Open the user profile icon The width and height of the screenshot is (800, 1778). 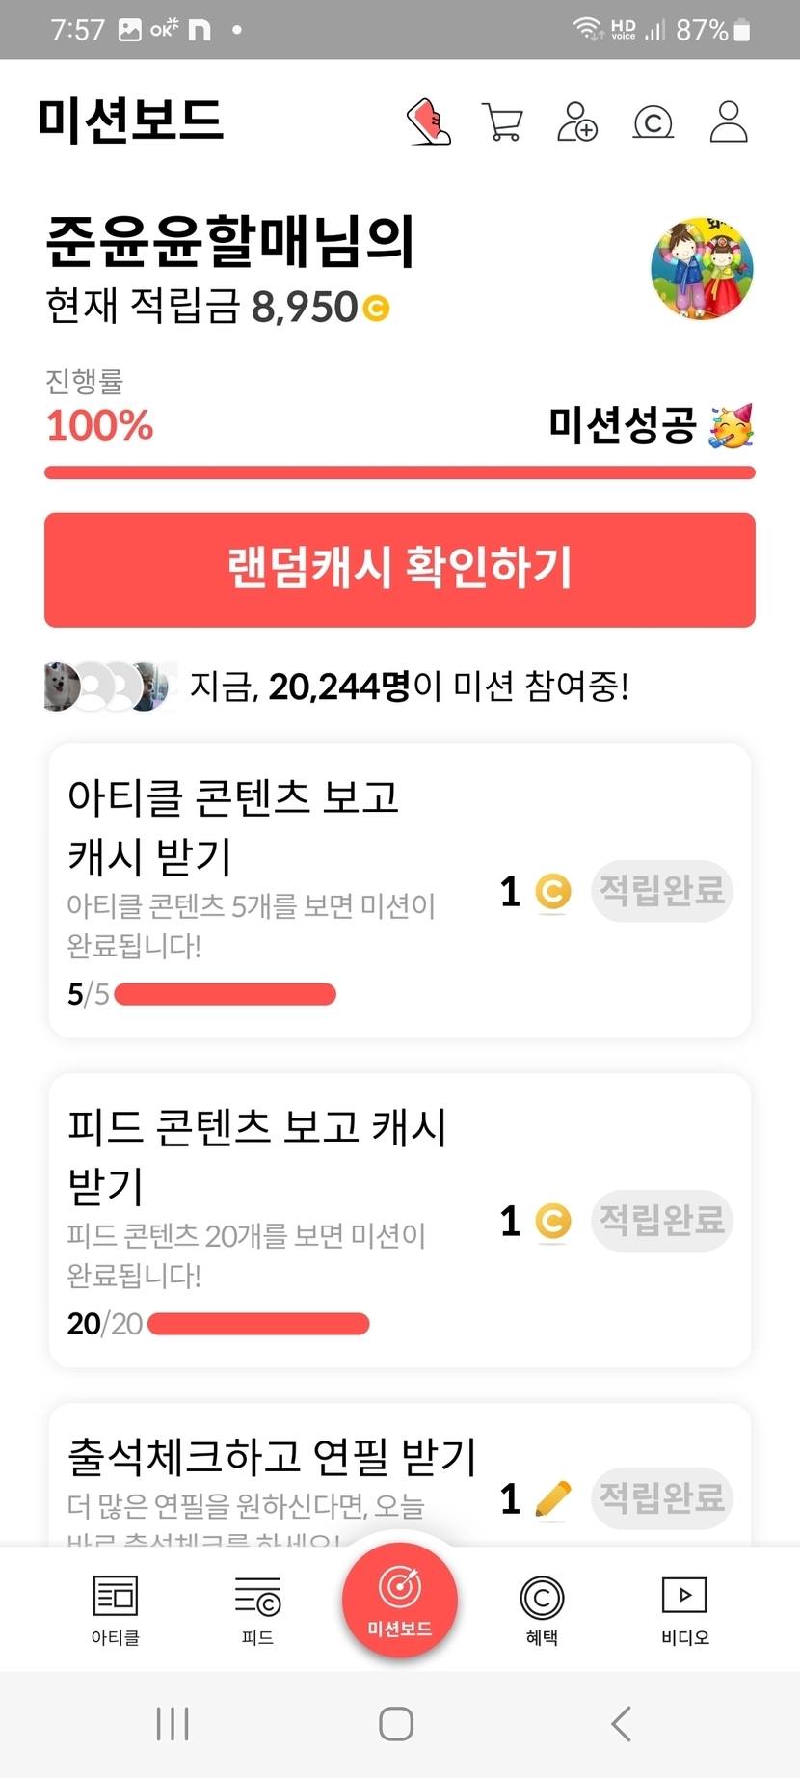pos(729,122)
